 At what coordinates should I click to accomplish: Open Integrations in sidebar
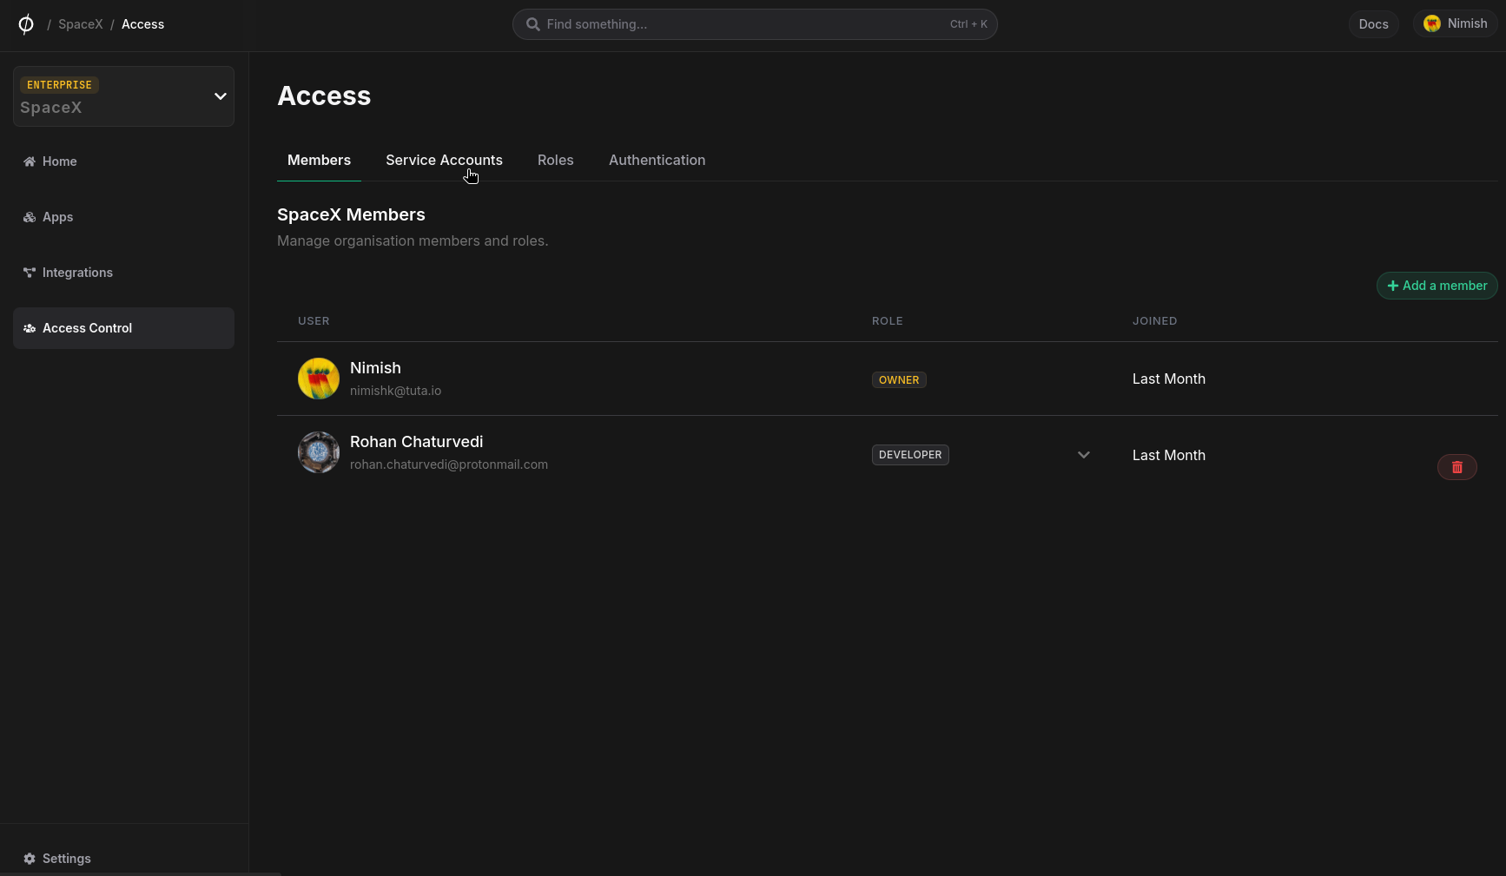123,273
